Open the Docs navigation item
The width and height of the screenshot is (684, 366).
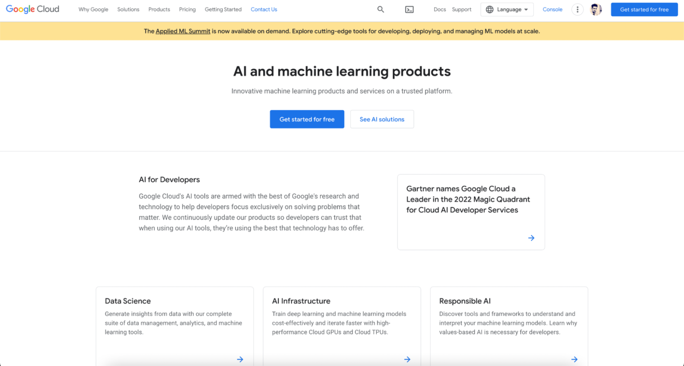point(440,9)
